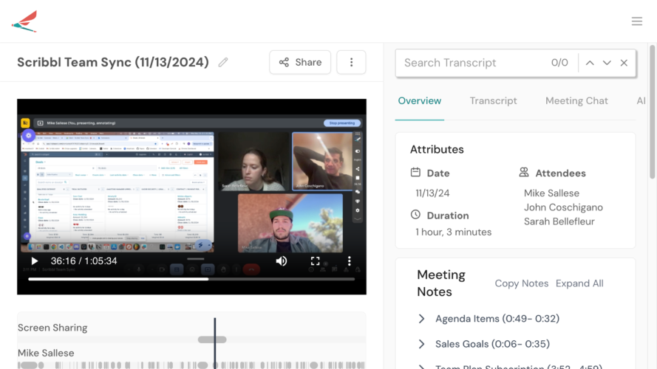Mute the video with speaker icon
Viewport: 657px width, 369px height.
coord(281,261)
